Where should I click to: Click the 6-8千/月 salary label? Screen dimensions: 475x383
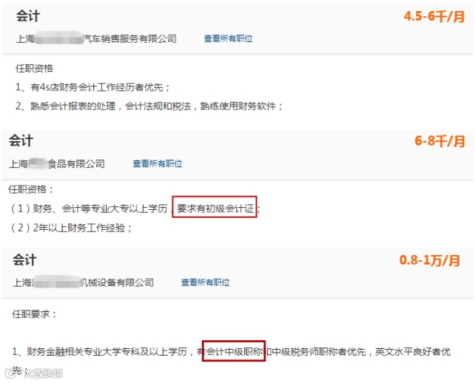click(x=439, y=141)
